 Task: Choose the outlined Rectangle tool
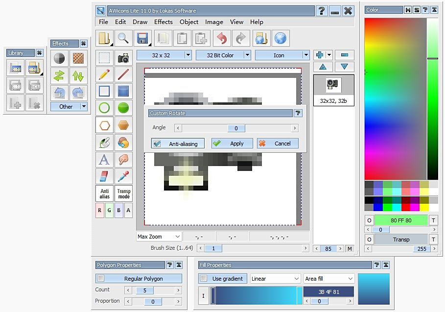(104, 92)
